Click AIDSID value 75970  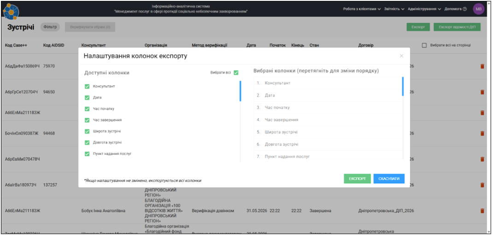(x=49, y=66)
